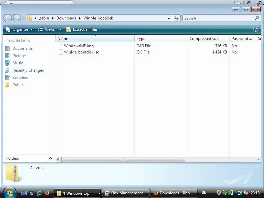Open Documents in Favorite Links
The width and height of the screenshot is (264, 198).
[x=22, y=49]
